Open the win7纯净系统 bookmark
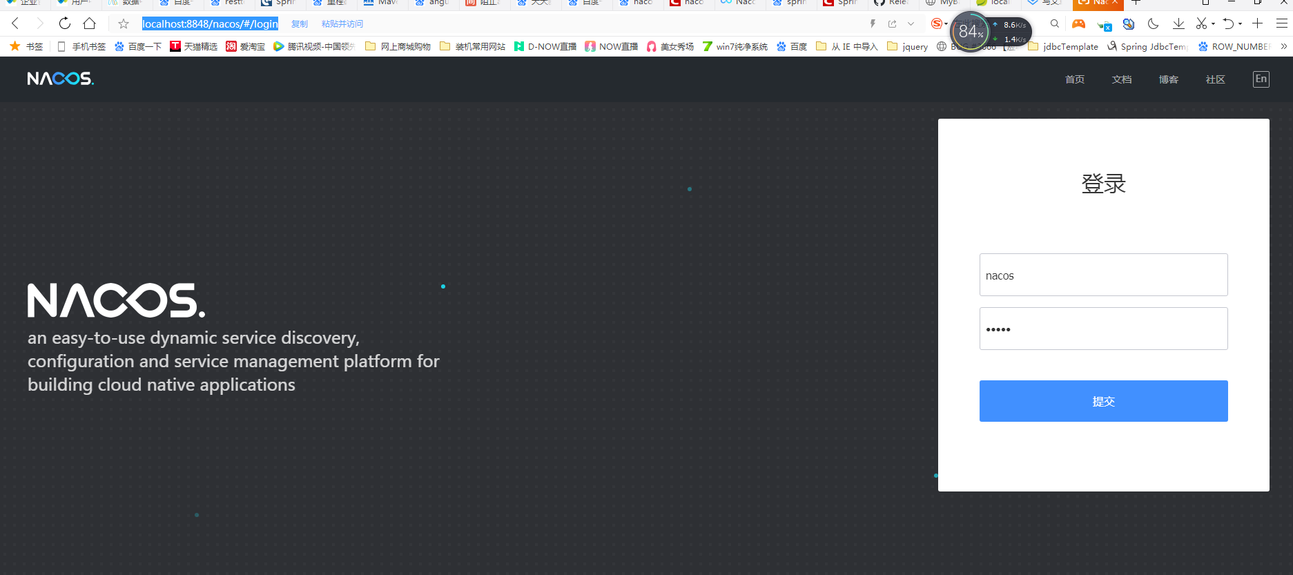The image size is (1293, 575). [x=735, y=46]
